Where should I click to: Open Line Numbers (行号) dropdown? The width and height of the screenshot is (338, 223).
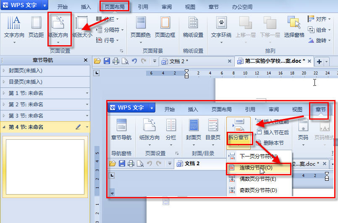coord(107,40)
